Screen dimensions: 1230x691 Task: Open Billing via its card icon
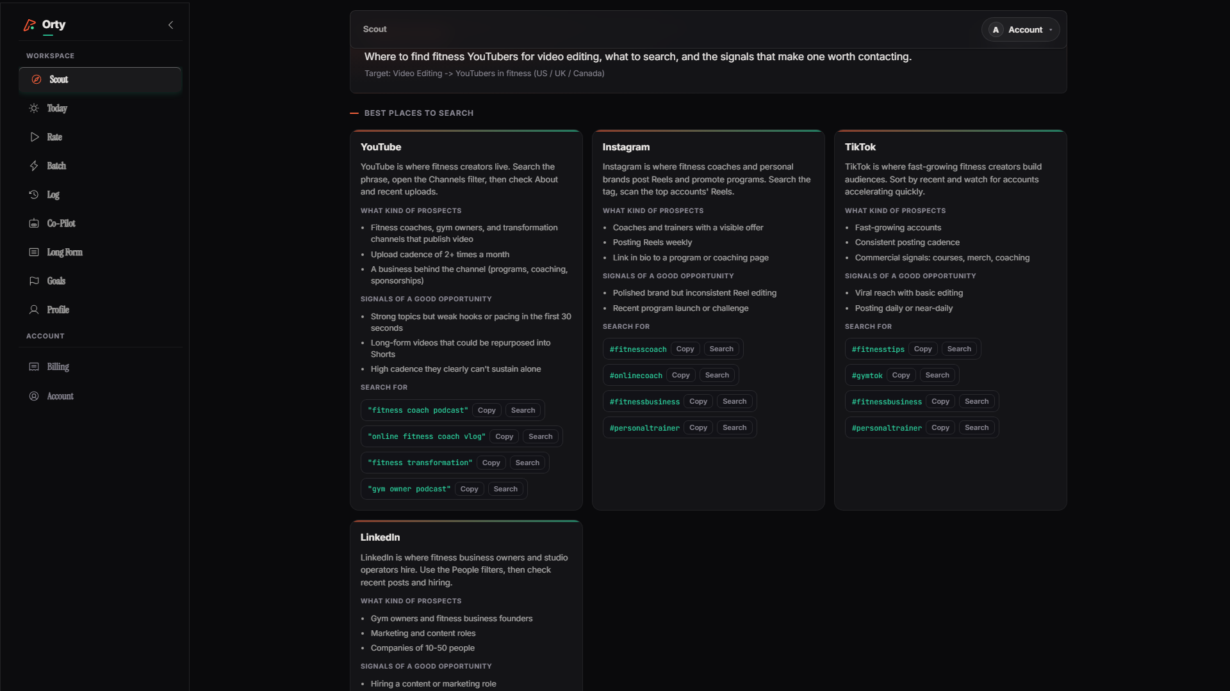pos(34,367)
